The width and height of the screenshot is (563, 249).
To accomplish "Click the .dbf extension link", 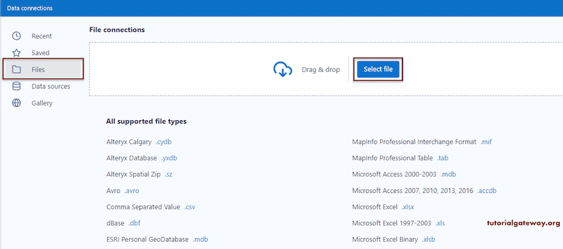I will [134, 223].
